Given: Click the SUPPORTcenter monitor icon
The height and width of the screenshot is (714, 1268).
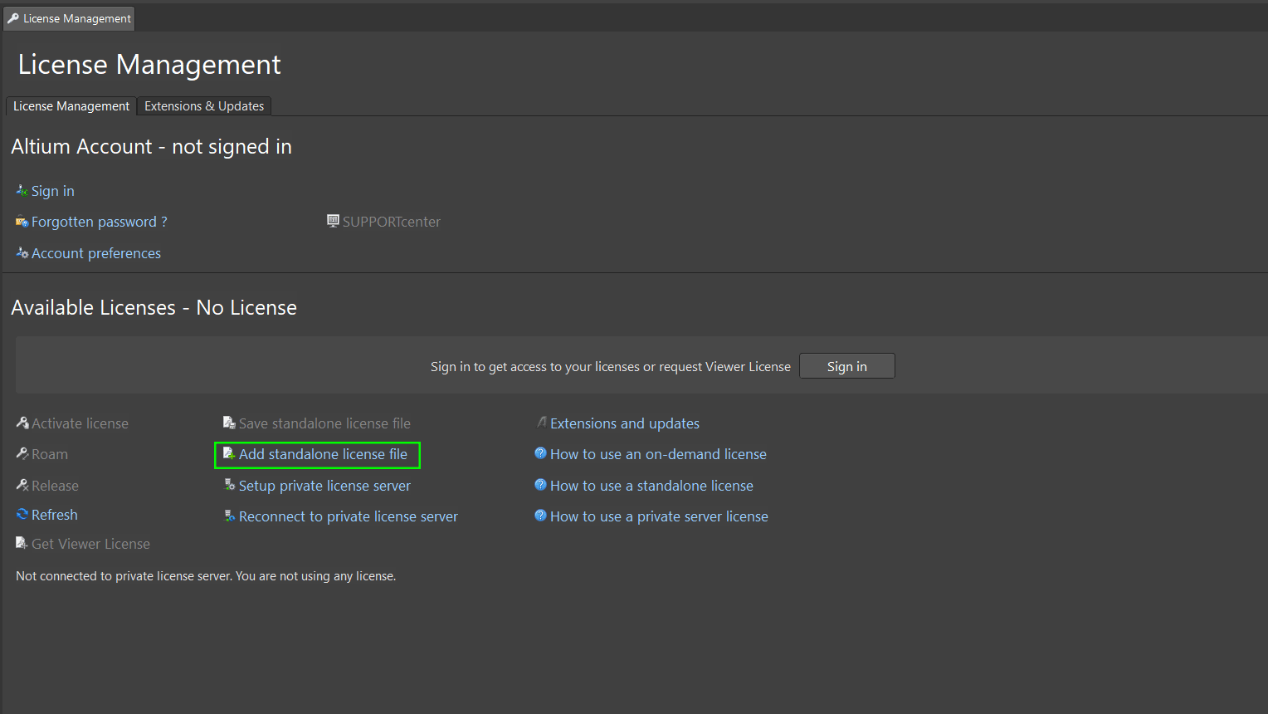Looking at the screenshot, I should (333, 221).
